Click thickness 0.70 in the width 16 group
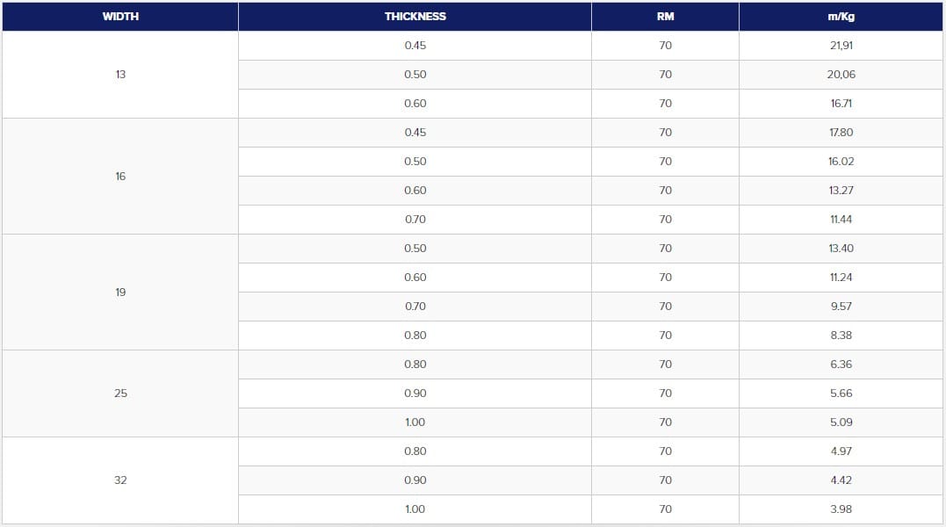The image size is (946, 527). pos(415,220)
